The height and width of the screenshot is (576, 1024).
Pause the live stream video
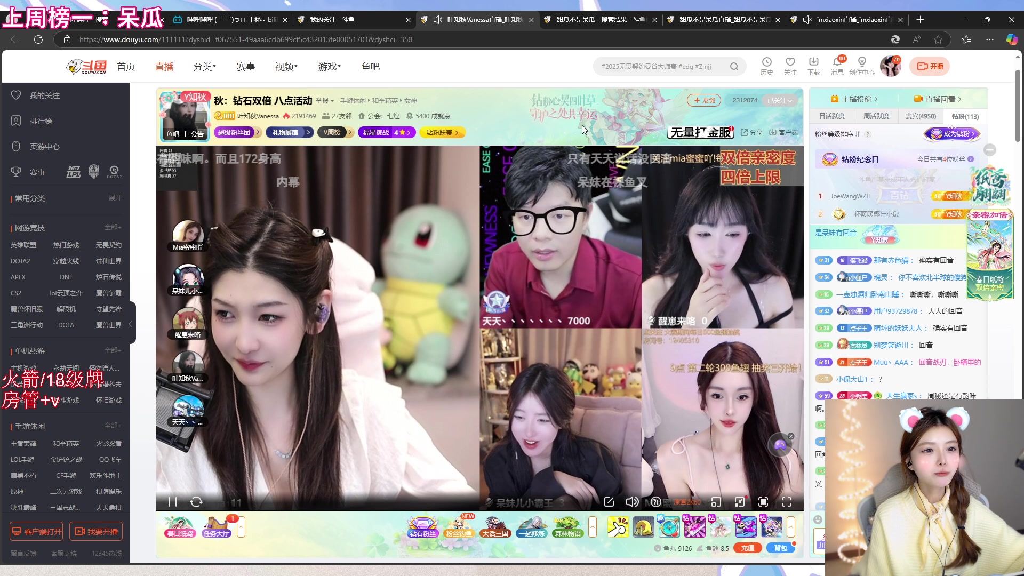click(172, 502)
